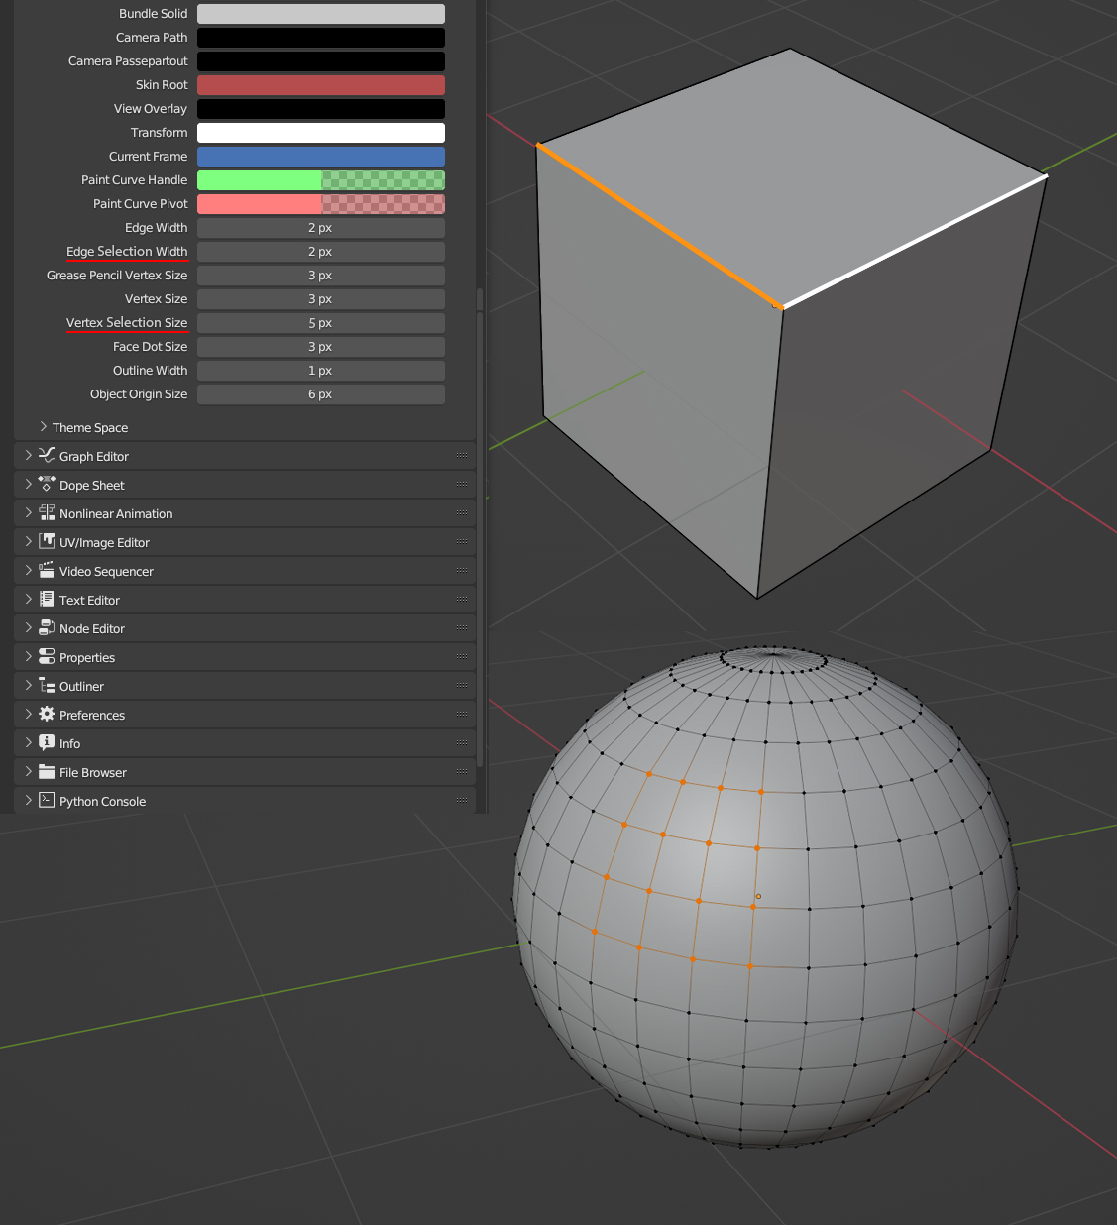Image resolution: width=1117 pixels, height=1225 pixels.
Task: Click the white highlighted cube edge
Action: [x=915, y=242]
